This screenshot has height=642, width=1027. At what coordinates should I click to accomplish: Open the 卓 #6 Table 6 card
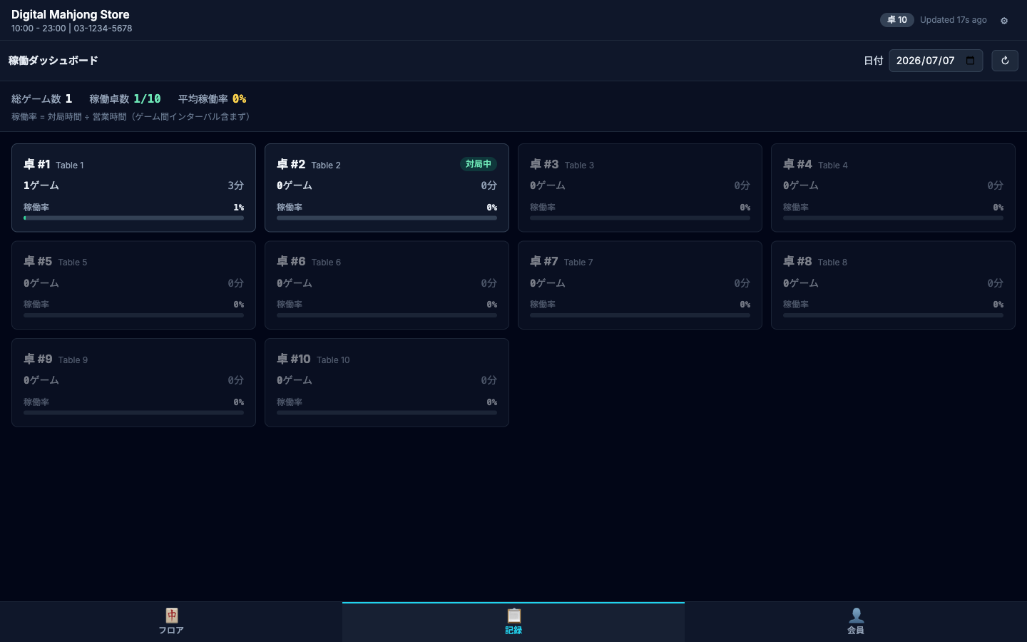[x=387, y=285]
